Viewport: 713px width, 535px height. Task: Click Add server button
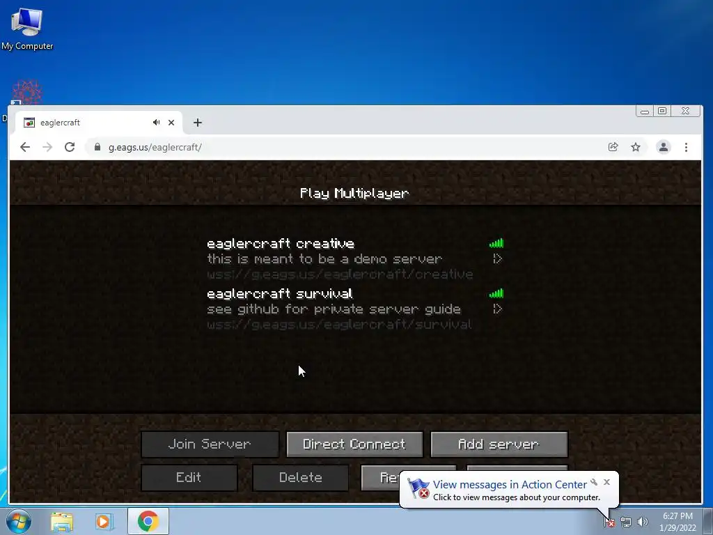click(499, 444)
